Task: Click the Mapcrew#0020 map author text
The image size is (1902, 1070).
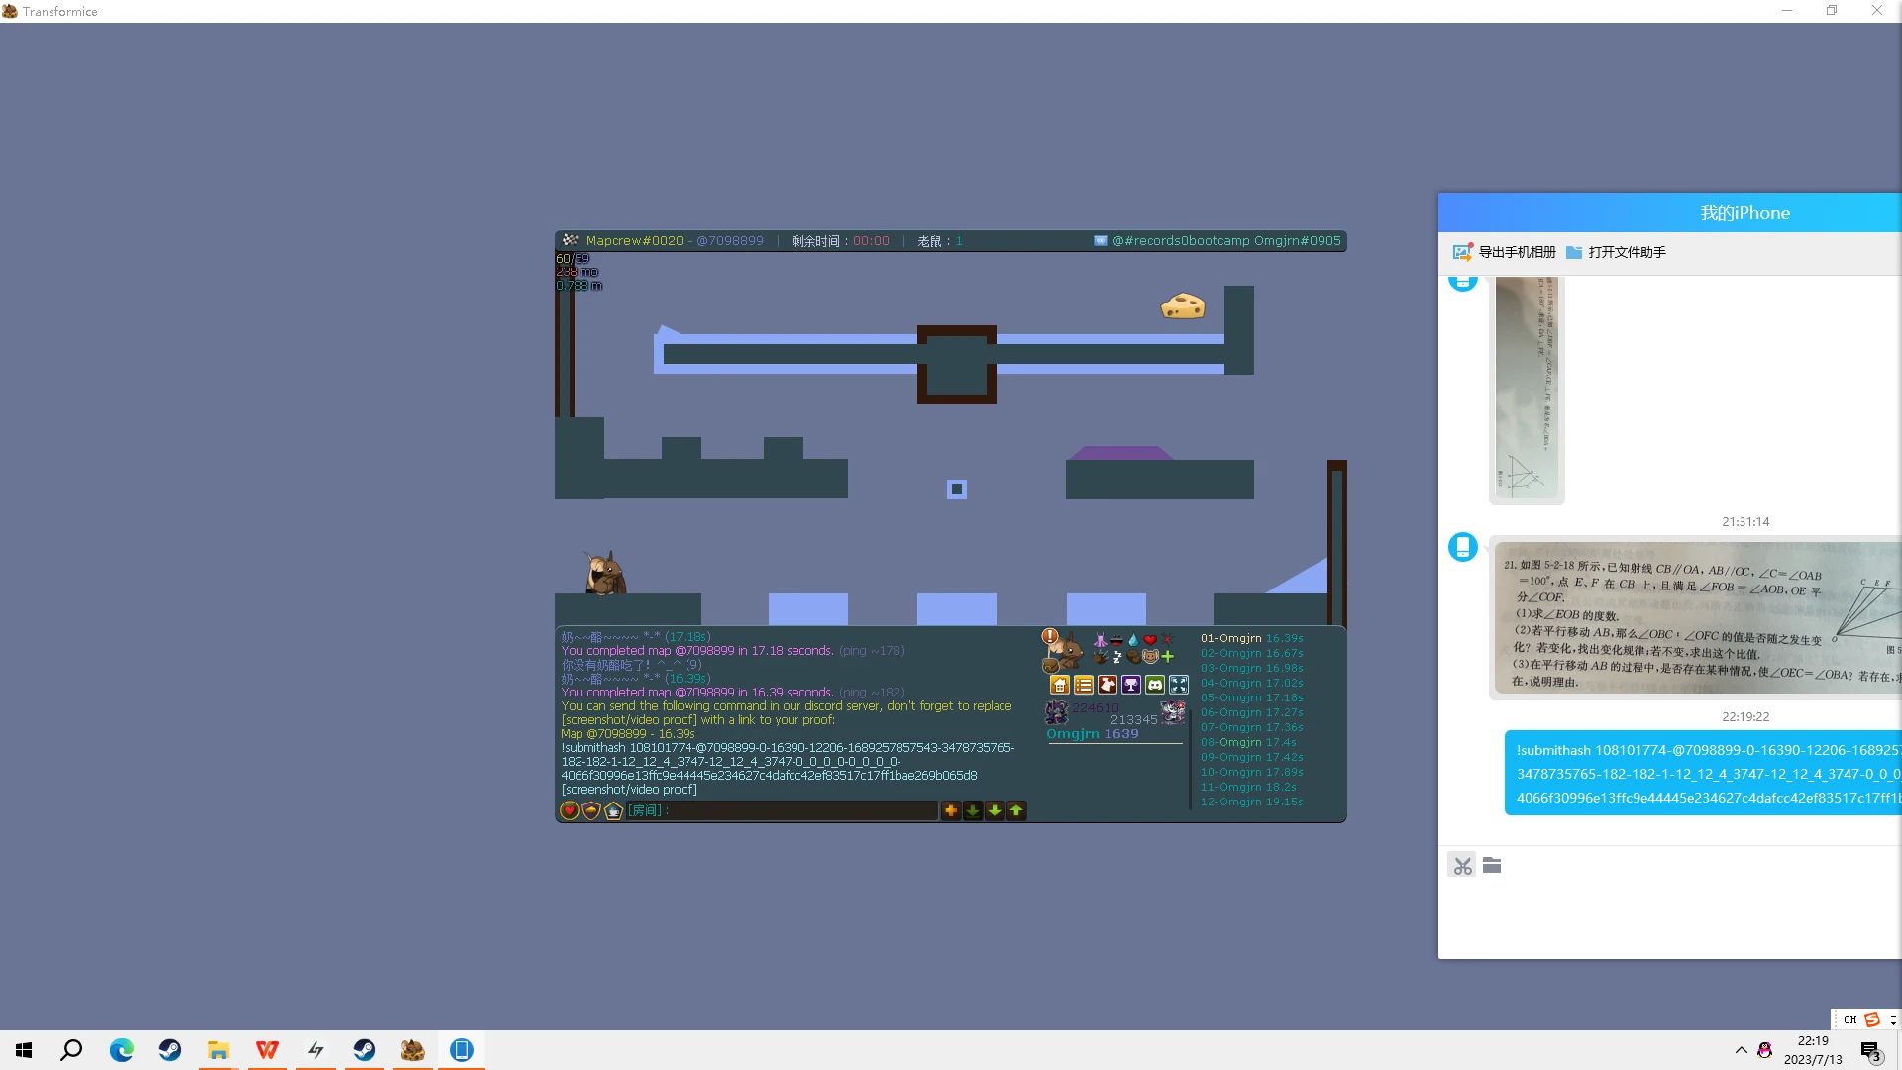Action: pos(635,241)
